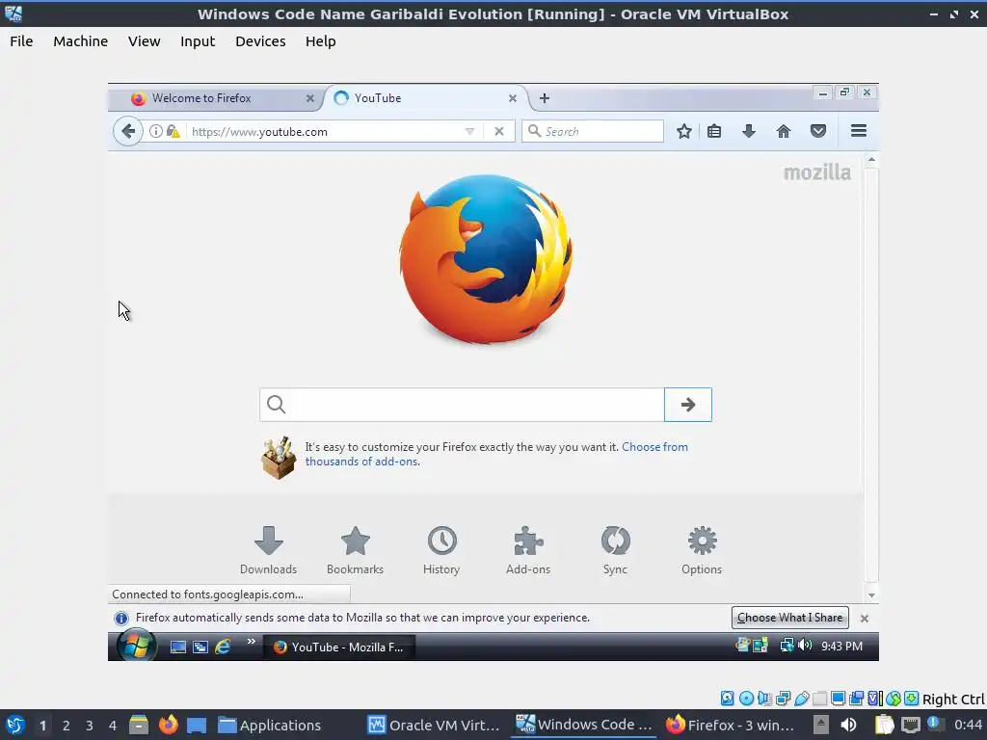Screen dimensions: 987x740
Task: Close the YouTube tab
Action: coord(513,98)
